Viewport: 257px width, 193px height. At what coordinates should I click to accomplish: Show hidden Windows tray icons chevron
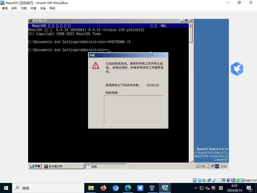[196, 188]
